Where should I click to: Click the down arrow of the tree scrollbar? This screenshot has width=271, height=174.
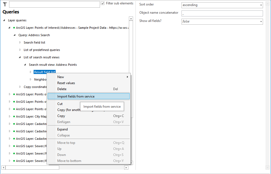pos(131,162)
